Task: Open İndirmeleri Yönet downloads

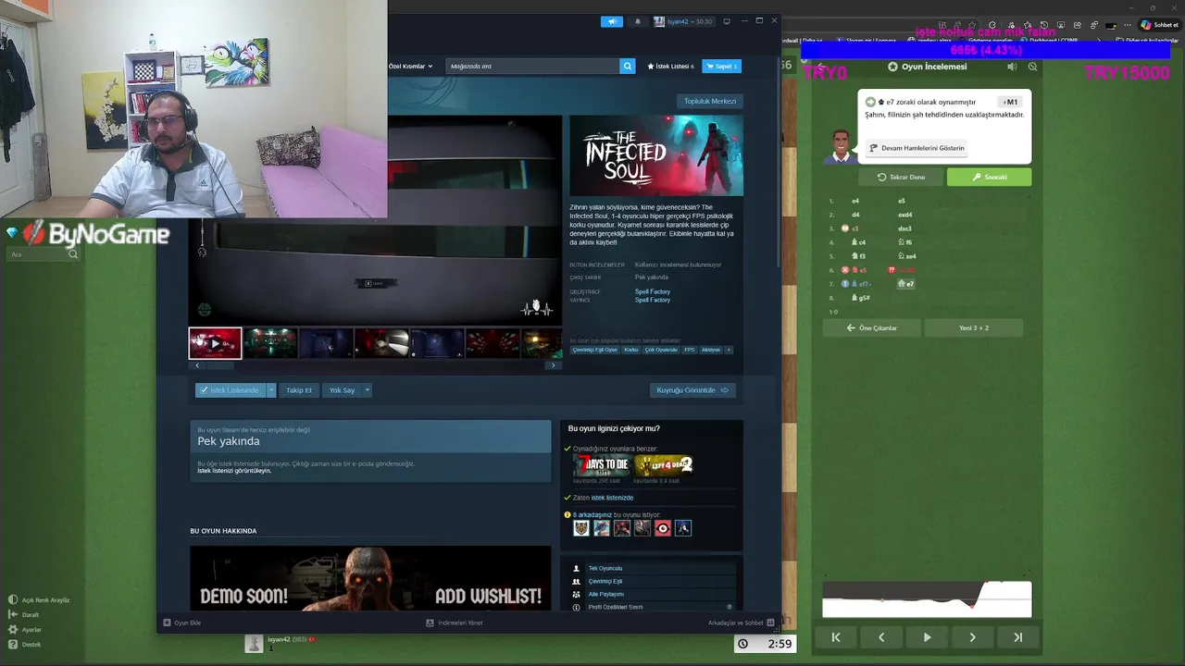Action: point(455,623)
